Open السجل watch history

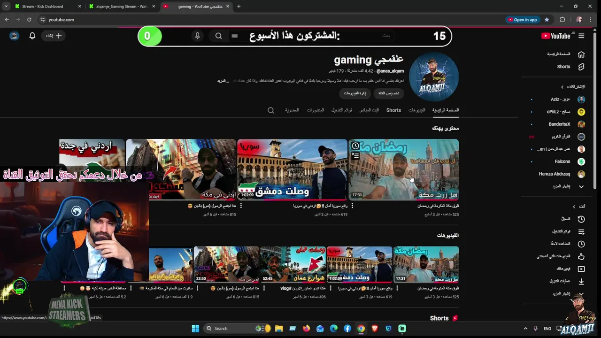tap(573, 219)
